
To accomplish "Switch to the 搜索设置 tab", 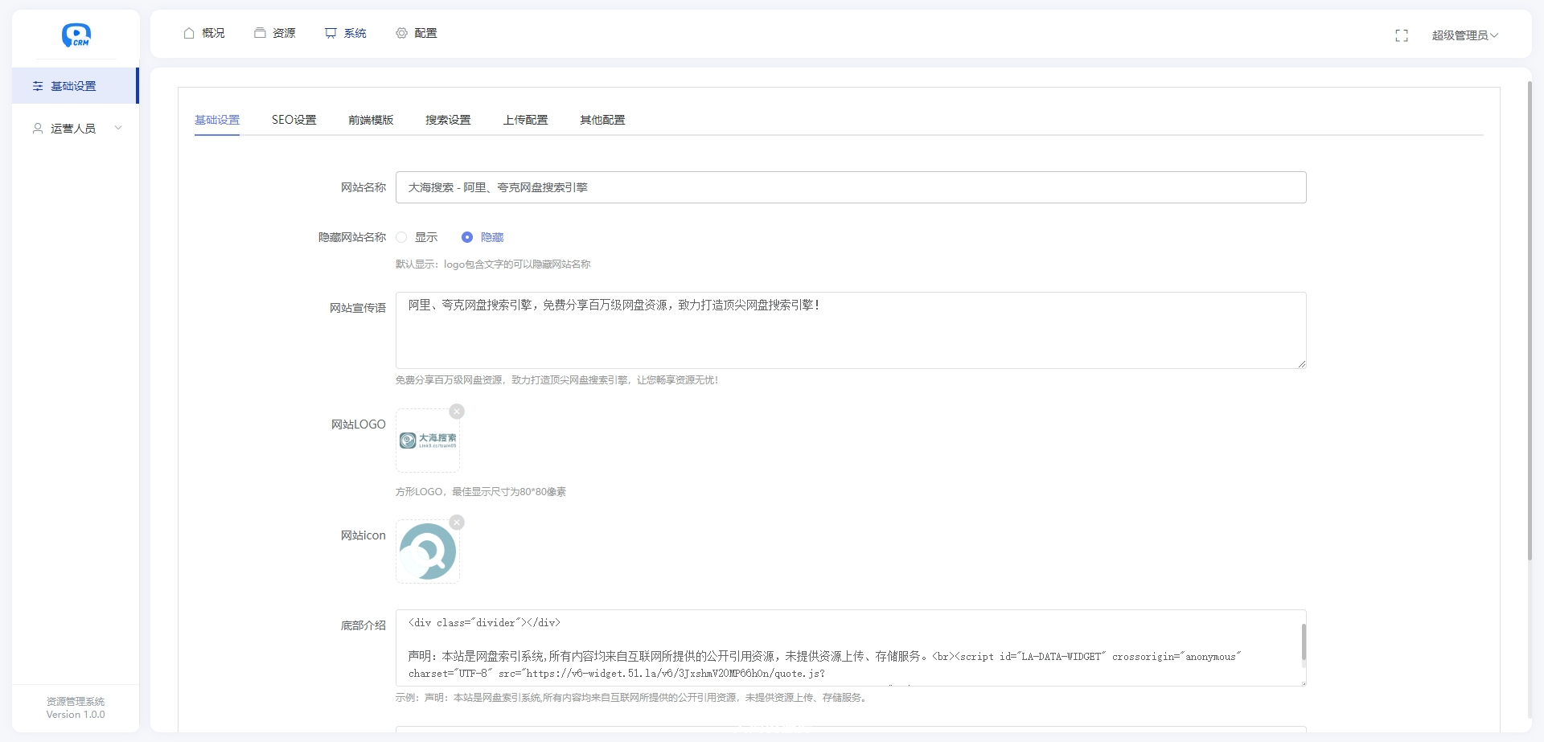I will [x=448, y=120].
